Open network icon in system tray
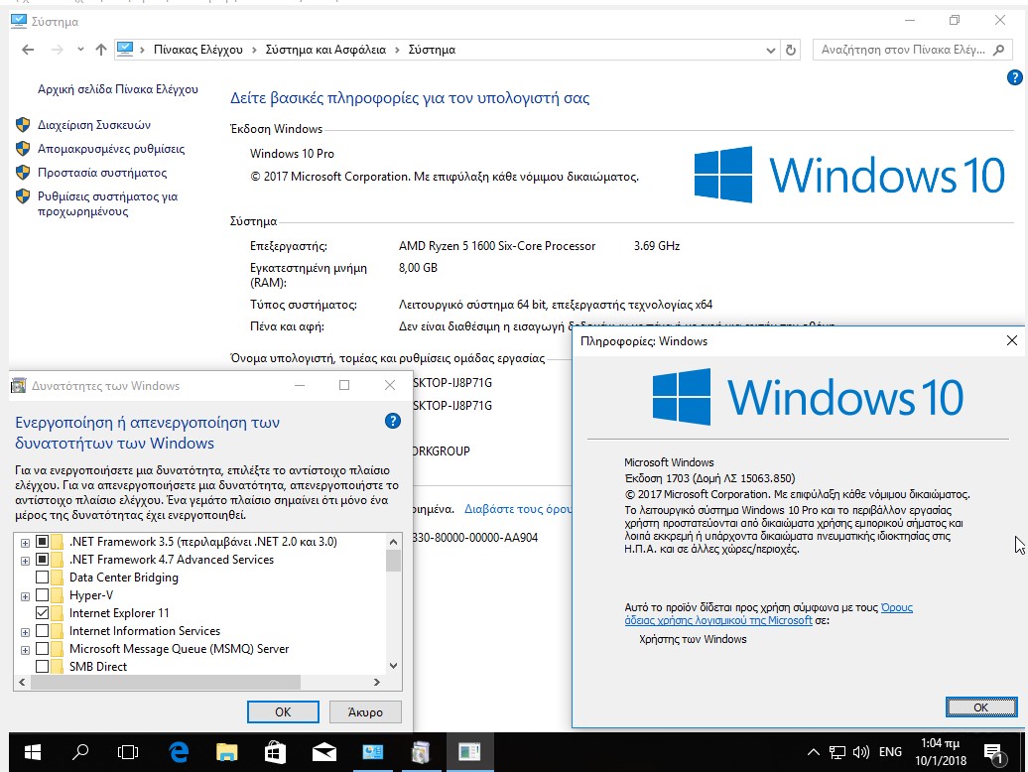Viewport: 1028px width, 772px height. pyautogui.click(x=837, y=752)
